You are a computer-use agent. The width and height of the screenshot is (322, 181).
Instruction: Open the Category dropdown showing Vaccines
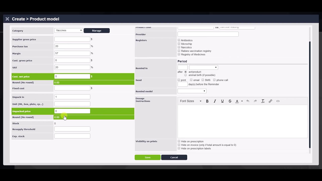click(68, 30)
